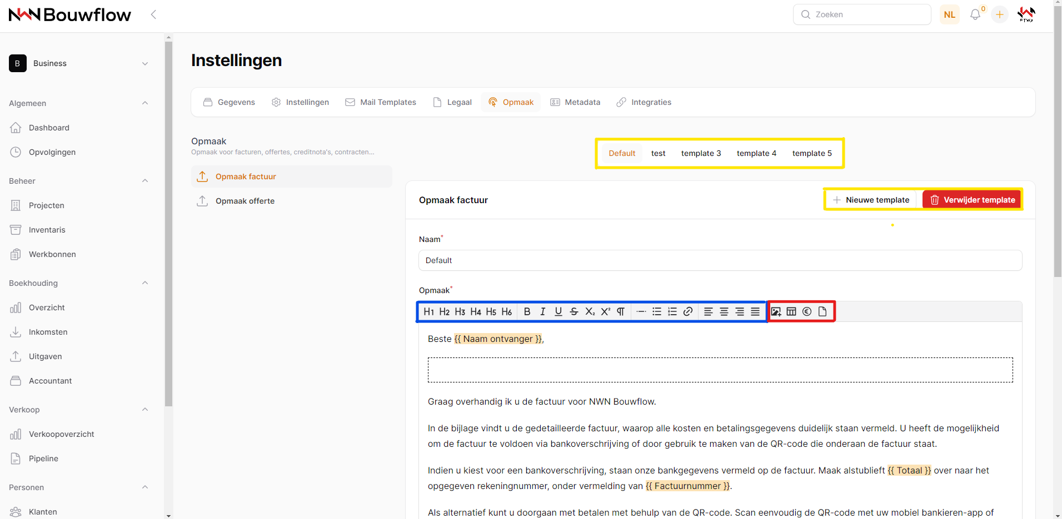Collapse the Verkoop sidebar section

pyautogui.click(x=145, y=410)
